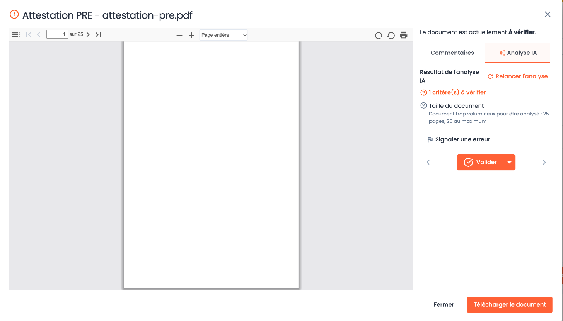Click the blank PDF page preview
The height and width of the screenshot is (321, 563).
click(211, 165)
